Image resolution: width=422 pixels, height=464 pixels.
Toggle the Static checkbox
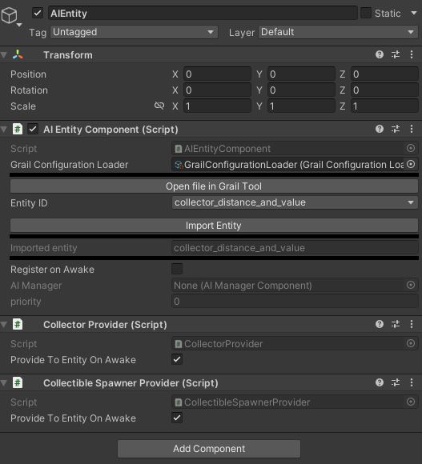point(366,13)
